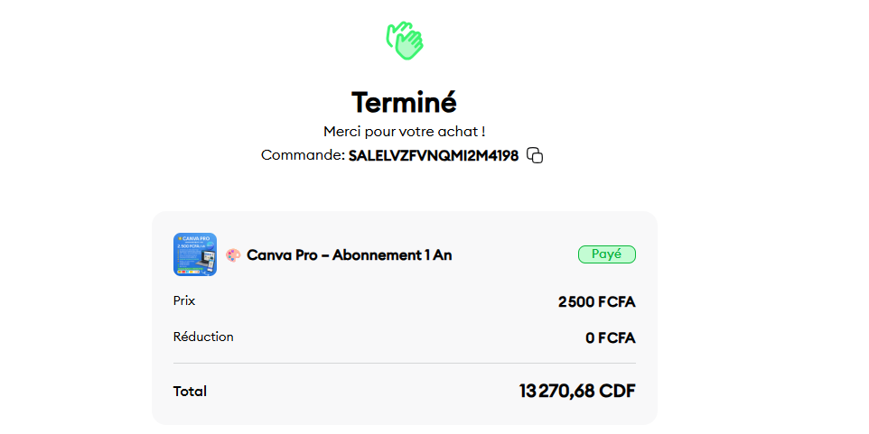
Task: Click the CDF currency text in total
Action: 617,391
